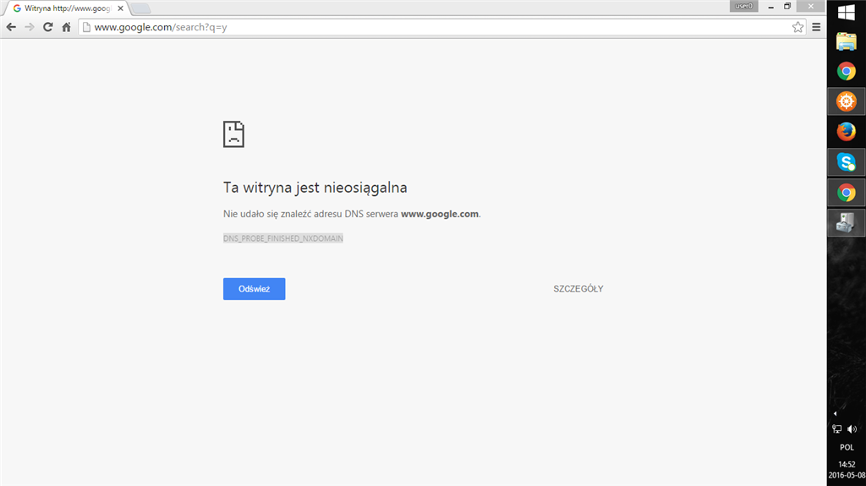Click the sad page error icon
This screenshot has width=866, height=486.
coord(233,134)
